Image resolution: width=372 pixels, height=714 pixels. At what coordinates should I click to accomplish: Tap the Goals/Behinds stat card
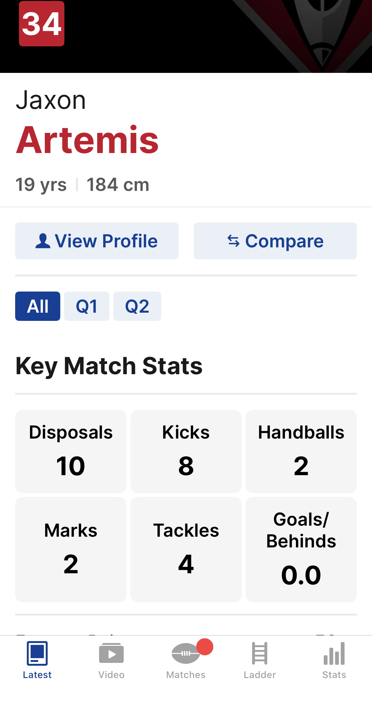click(x=301, y=550)
